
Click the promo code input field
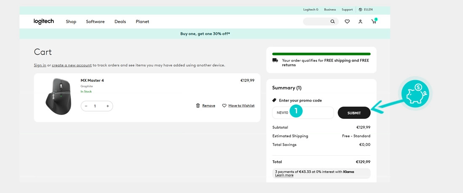pos(303,113)
